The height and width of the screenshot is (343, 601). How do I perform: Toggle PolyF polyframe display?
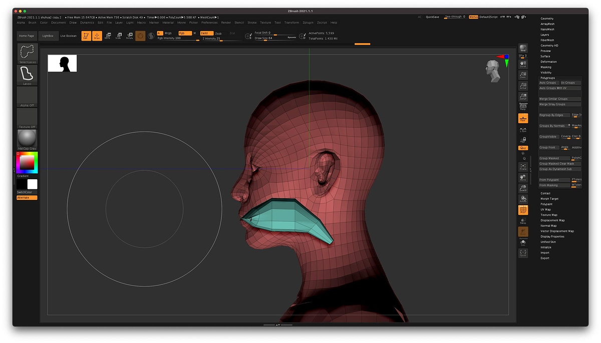(x=523, y=210)
